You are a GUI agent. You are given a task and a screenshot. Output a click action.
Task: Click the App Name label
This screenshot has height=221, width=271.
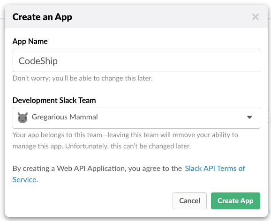(30, 41)
